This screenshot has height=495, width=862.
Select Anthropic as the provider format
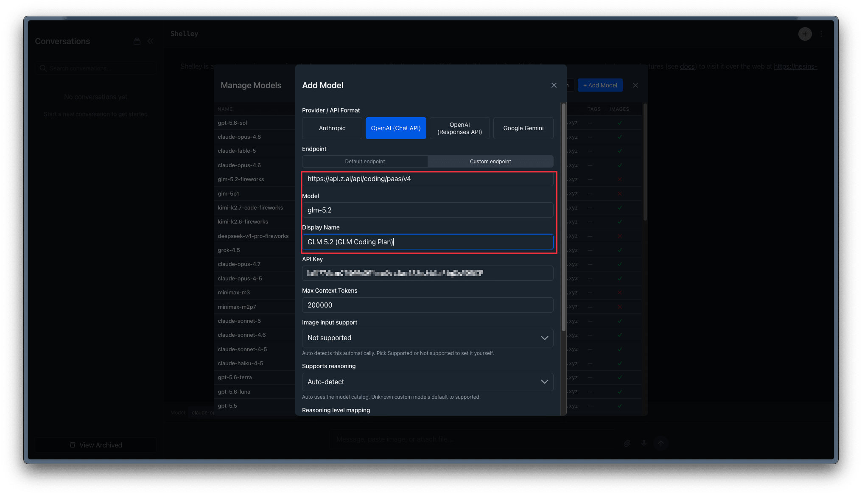tap(332, 128)
